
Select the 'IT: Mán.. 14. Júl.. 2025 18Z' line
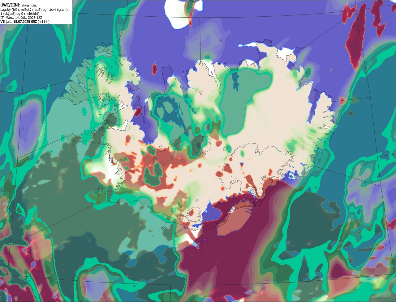(x=21, y=18)
